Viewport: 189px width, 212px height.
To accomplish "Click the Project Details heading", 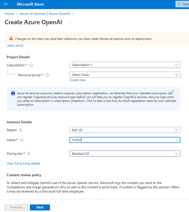I will 18,57.
